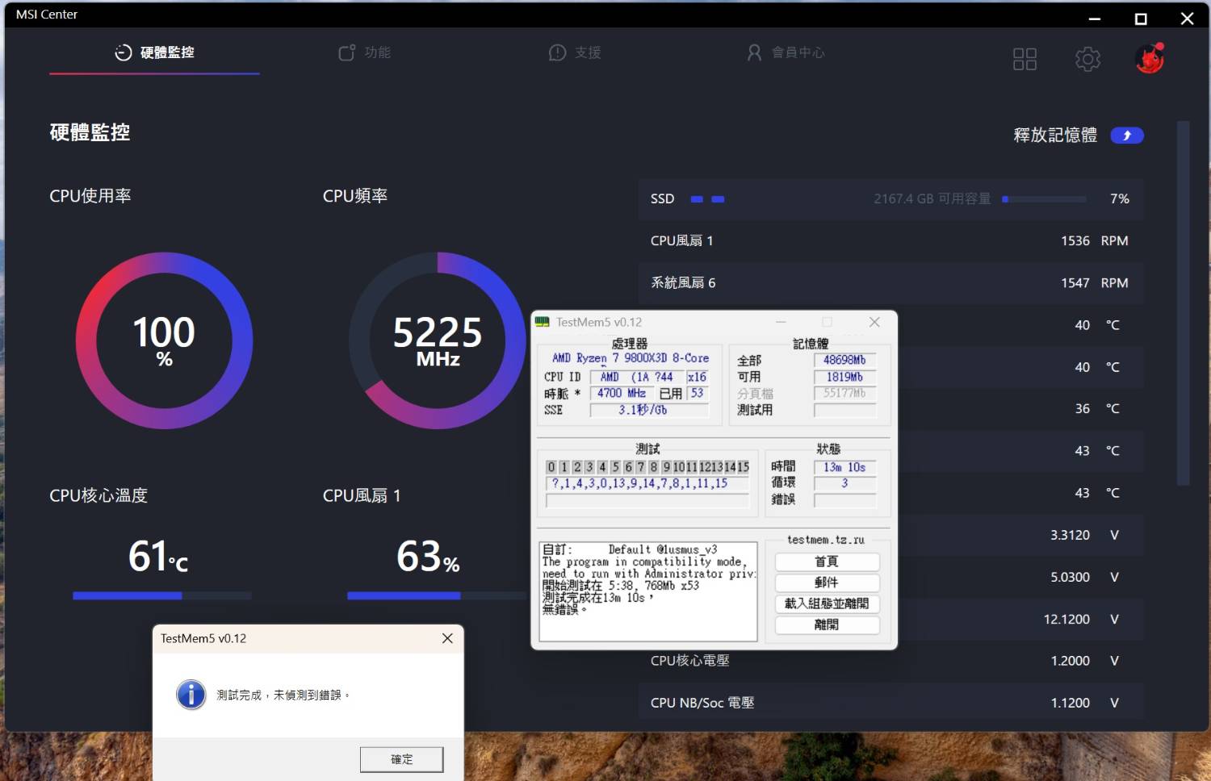Select the 系統風扇 6 row

(x=890, y=282)
